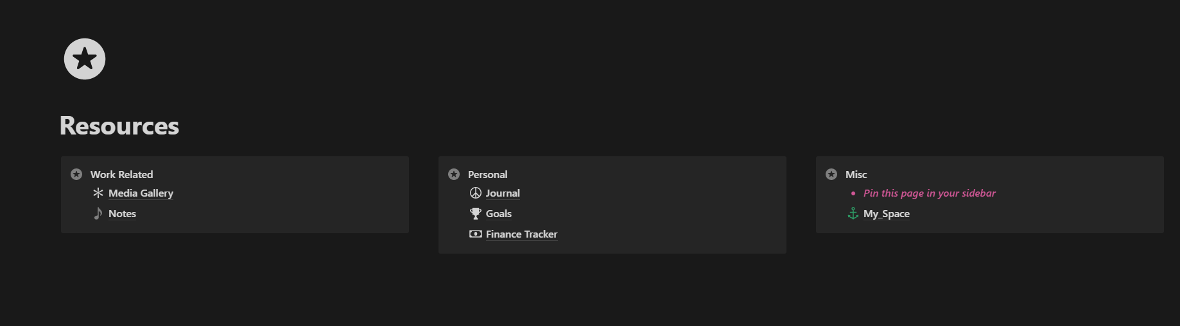Open the My_Space page link
Screen dimensions: 1180x326
[x=887, y=213]
